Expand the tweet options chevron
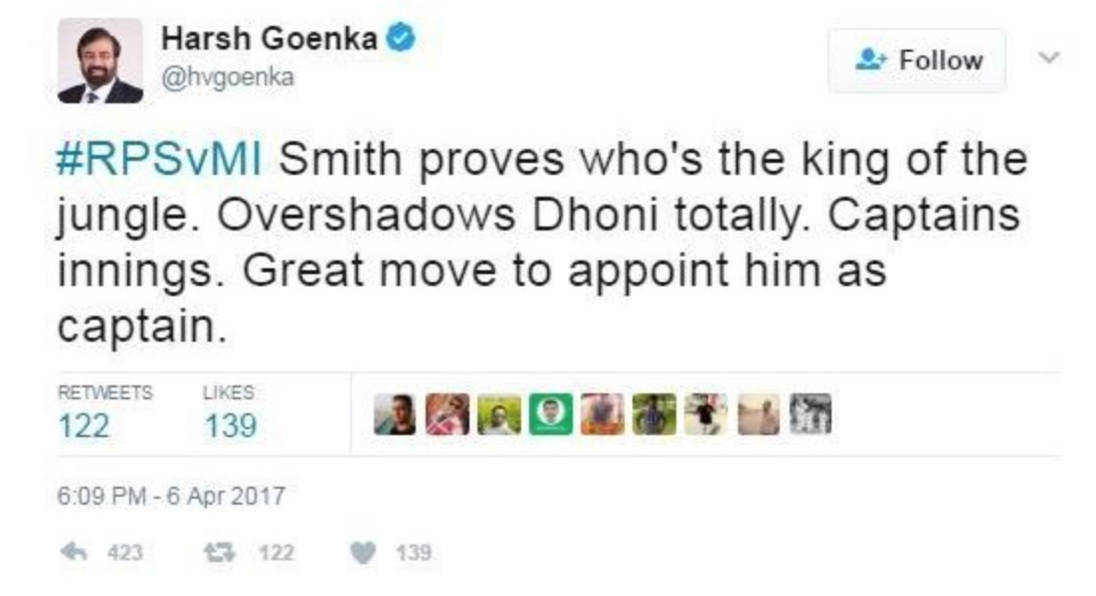Screen dimensions: 1096x596 (1046, 58)
